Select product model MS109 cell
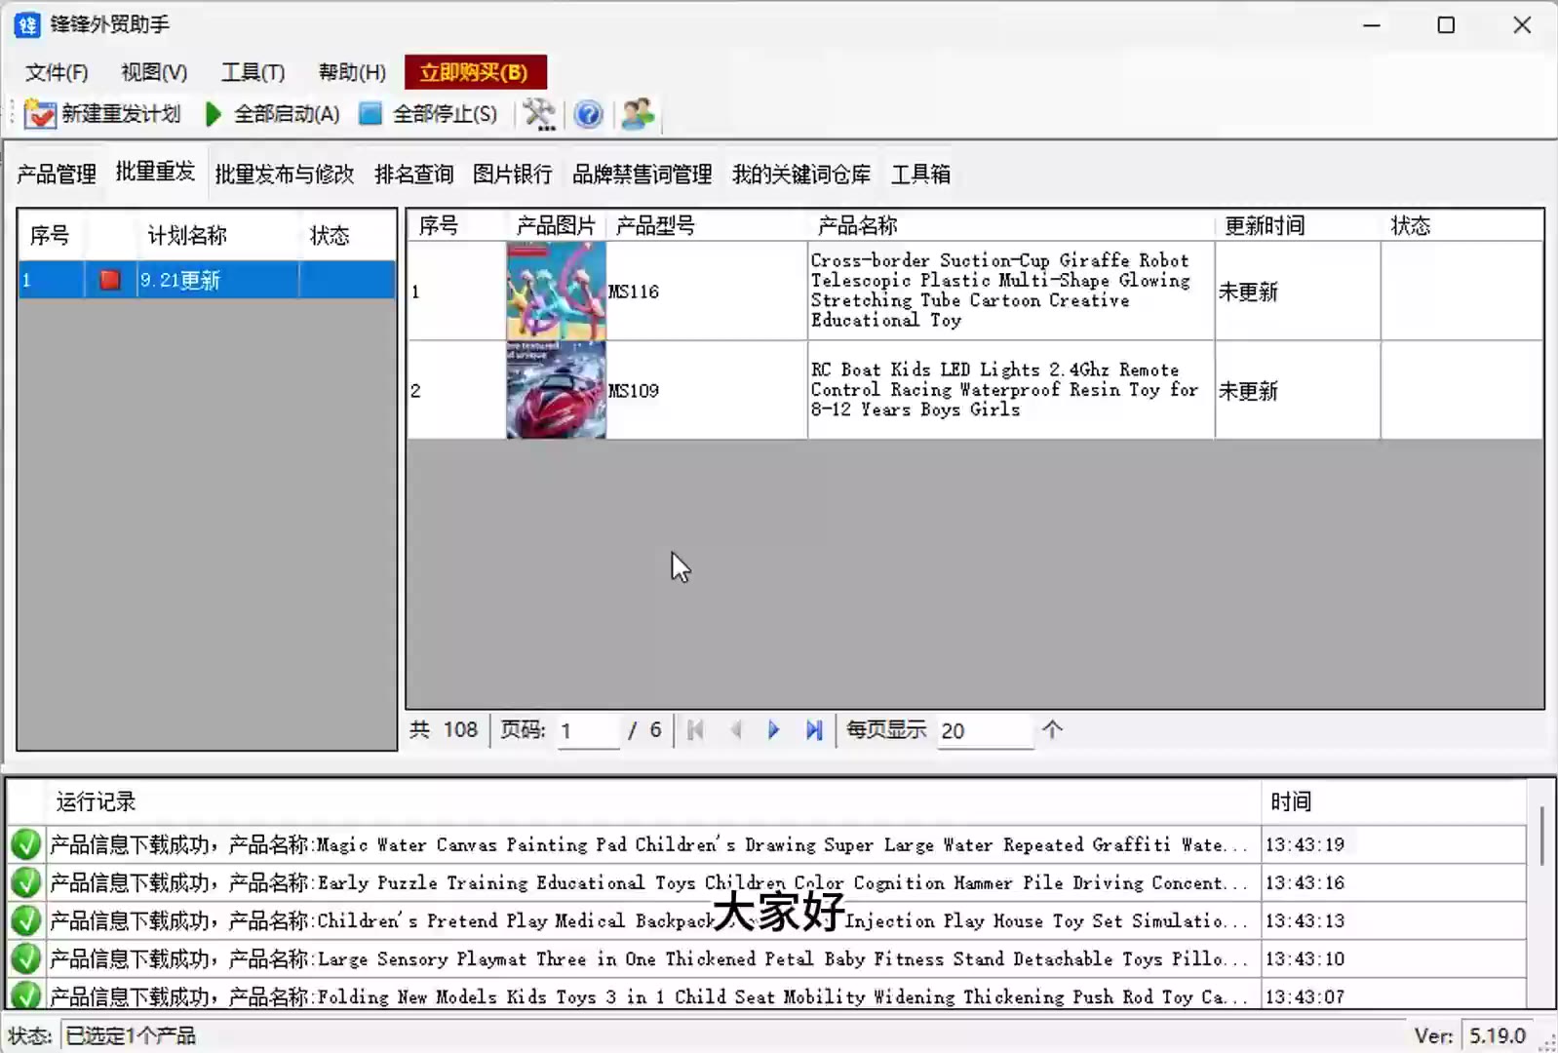1558x1053 pixels. [x=706, y=390]
